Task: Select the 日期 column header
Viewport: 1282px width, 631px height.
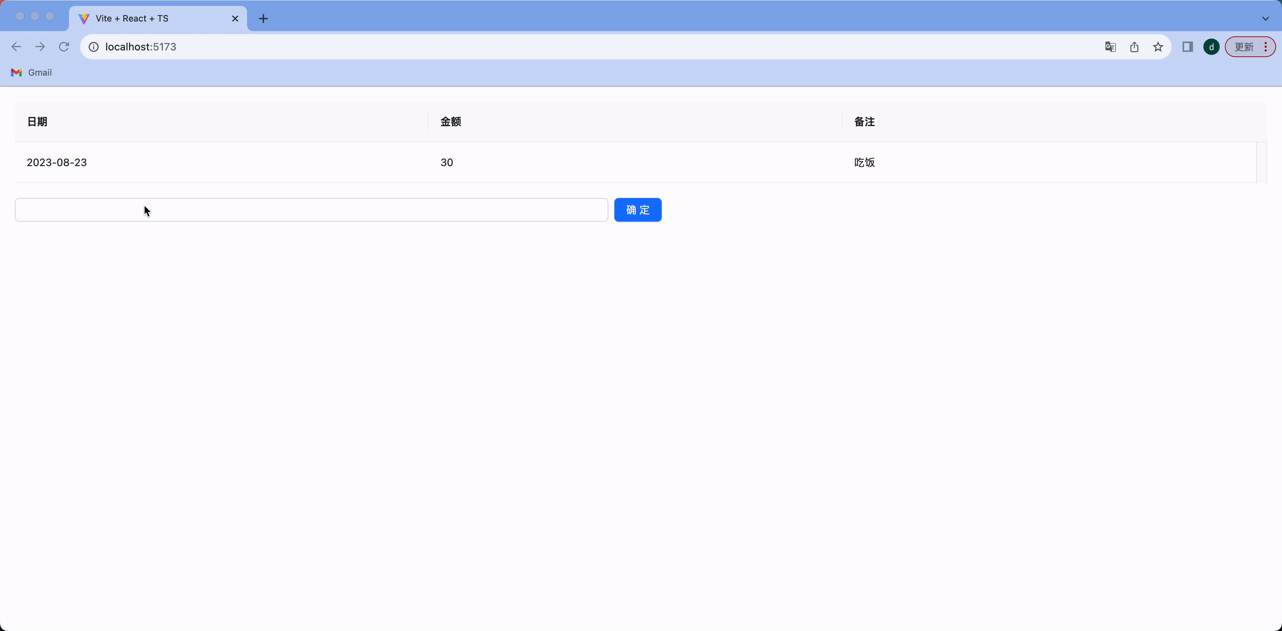Action: [37, 122]
